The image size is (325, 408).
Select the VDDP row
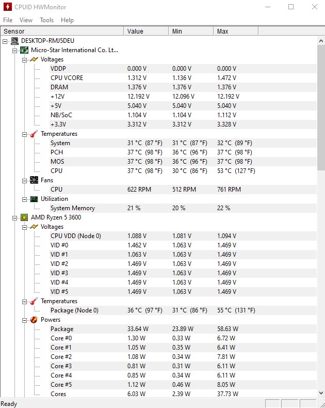[183, 69]
